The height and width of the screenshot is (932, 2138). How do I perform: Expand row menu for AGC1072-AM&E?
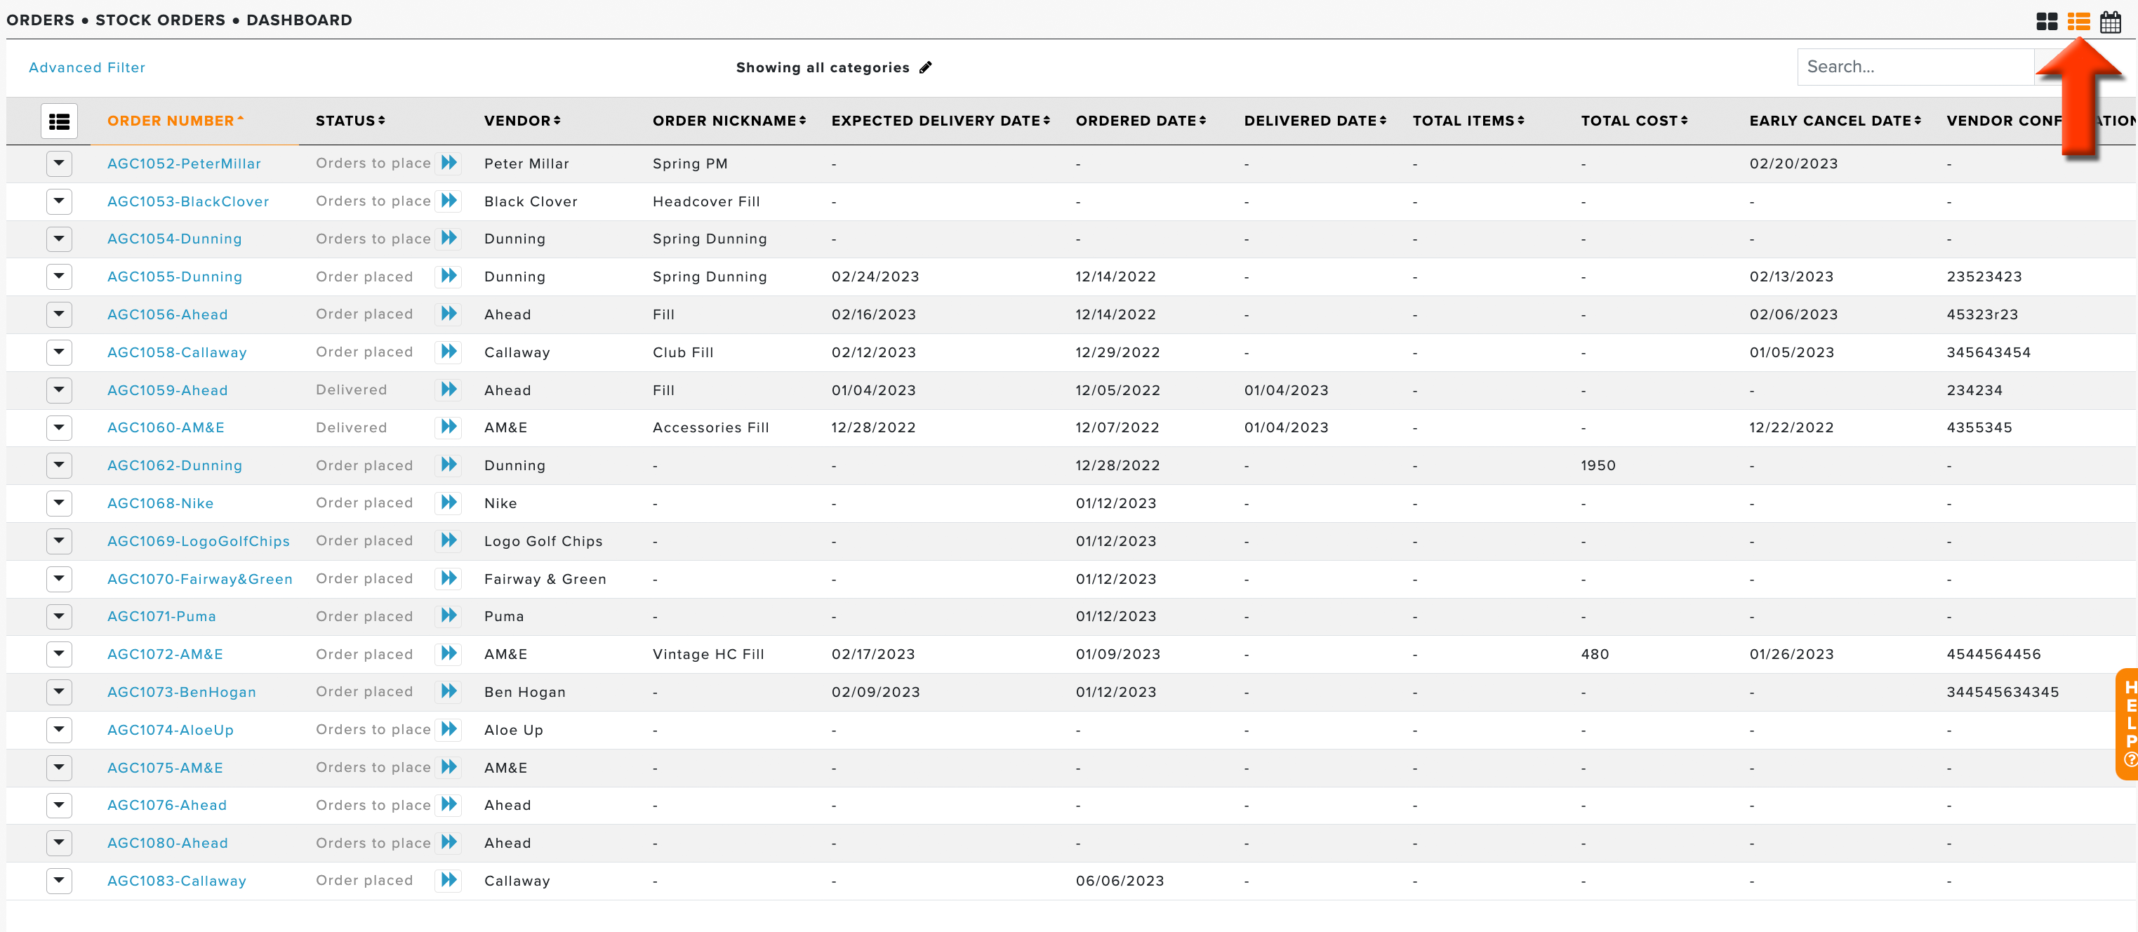point(59,655)
